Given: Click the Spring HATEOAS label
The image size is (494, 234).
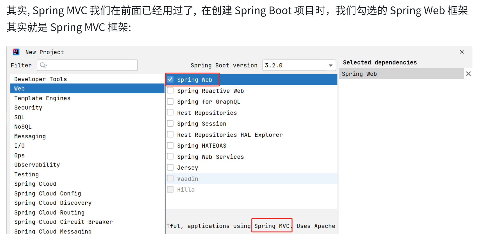Looking at the screenshot, I should tap(201, 146).
